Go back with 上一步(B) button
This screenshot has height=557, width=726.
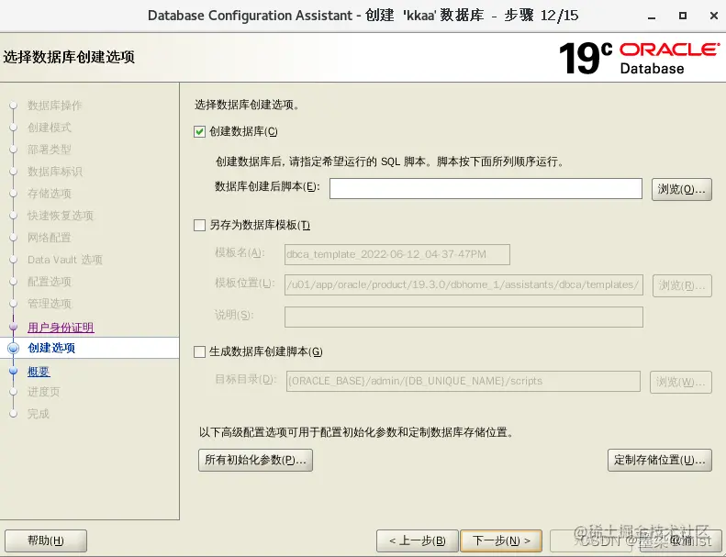point(418,540)
